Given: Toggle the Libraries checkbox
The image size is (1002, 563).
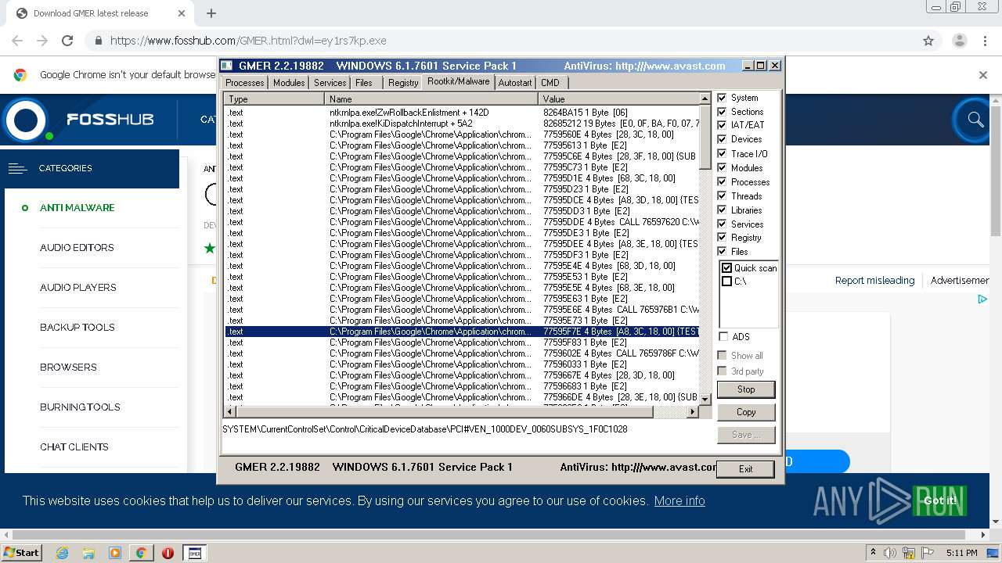Looking at the screenshot, I should coord(722,210).
